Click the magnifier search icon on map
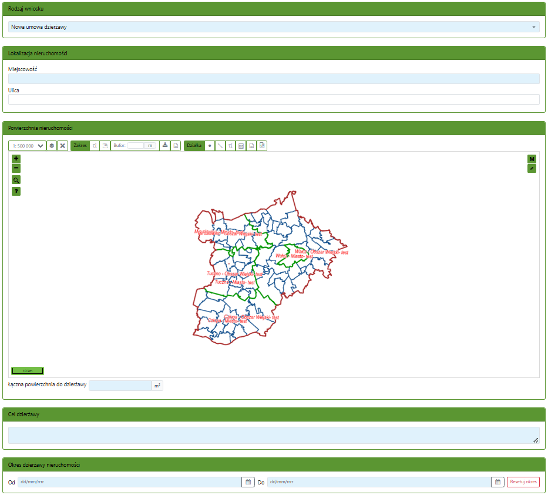The width and height of the screenshot is (548, 495). click(x=16, y=180)
